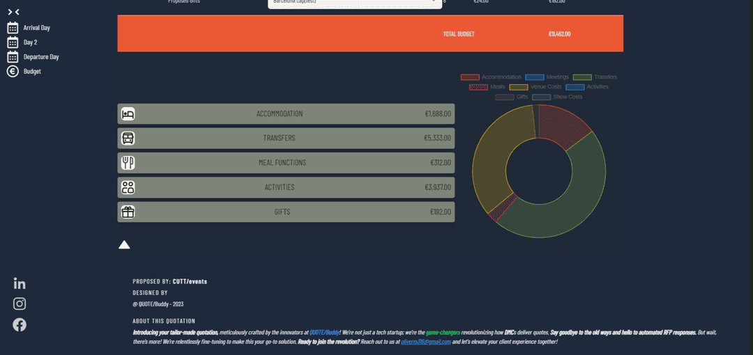The height and width of the screenshot is (355, 753).
Task: Click the bed icon on Accommodation row
Action: pyautogui.click(x=128, y=114)
